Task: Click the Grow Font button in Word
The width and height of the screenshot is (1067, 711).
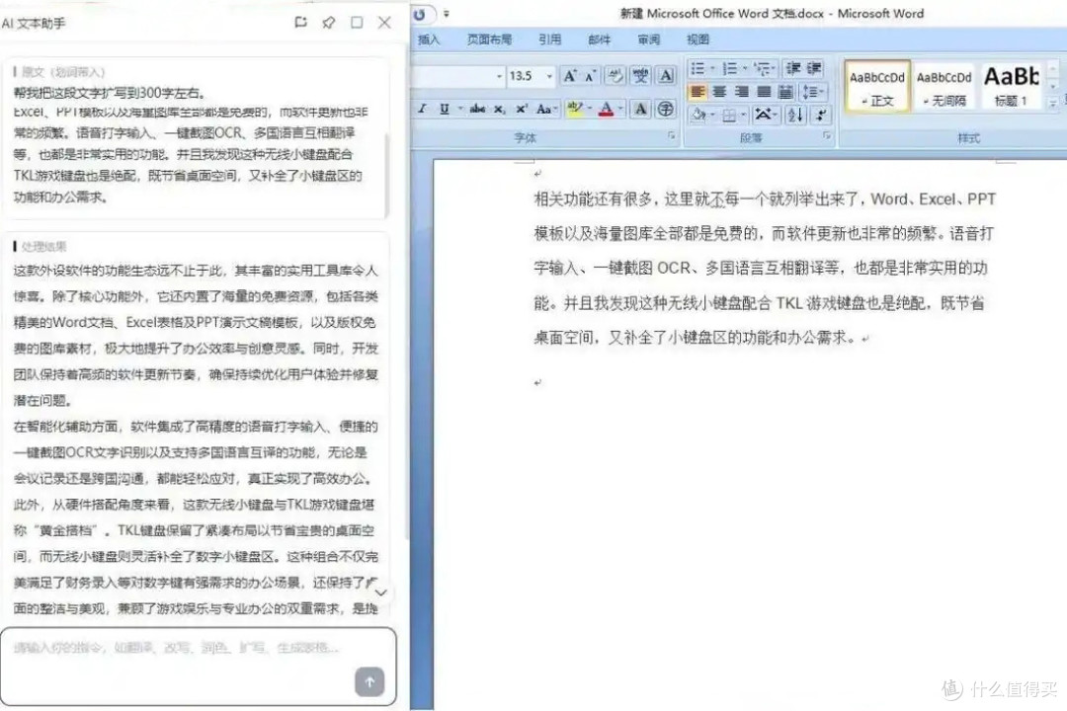Action: point(570,75)
